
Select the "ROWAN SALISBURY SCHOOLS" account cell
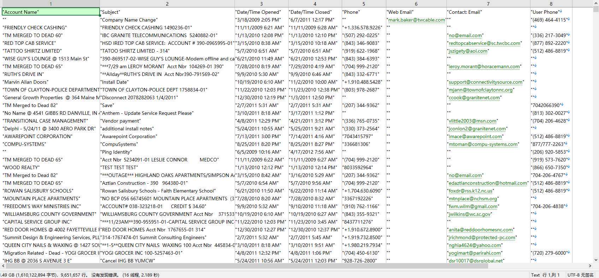(x=51, y=191)
